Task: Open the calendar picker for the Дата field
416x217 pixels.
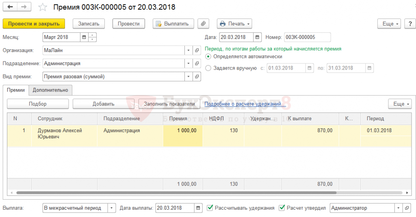Action: coord(257,37)
